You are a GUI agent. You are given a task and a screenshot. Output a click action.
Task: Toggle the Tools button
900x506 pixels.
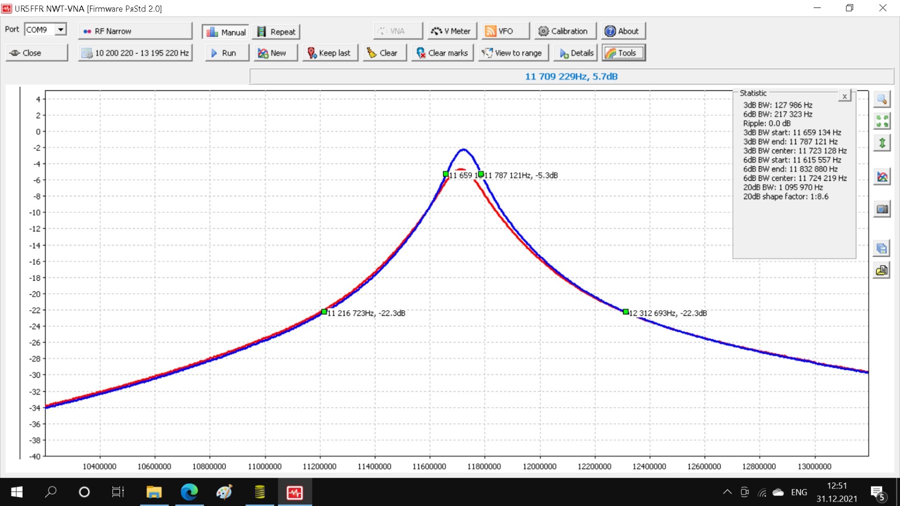[623, 53]
